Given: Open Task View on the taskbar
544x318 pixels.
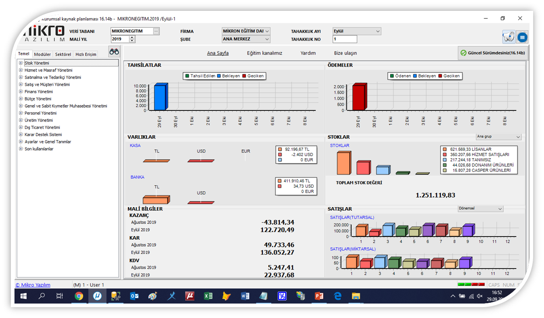Looking at the screenshot, I should point(60,296).
